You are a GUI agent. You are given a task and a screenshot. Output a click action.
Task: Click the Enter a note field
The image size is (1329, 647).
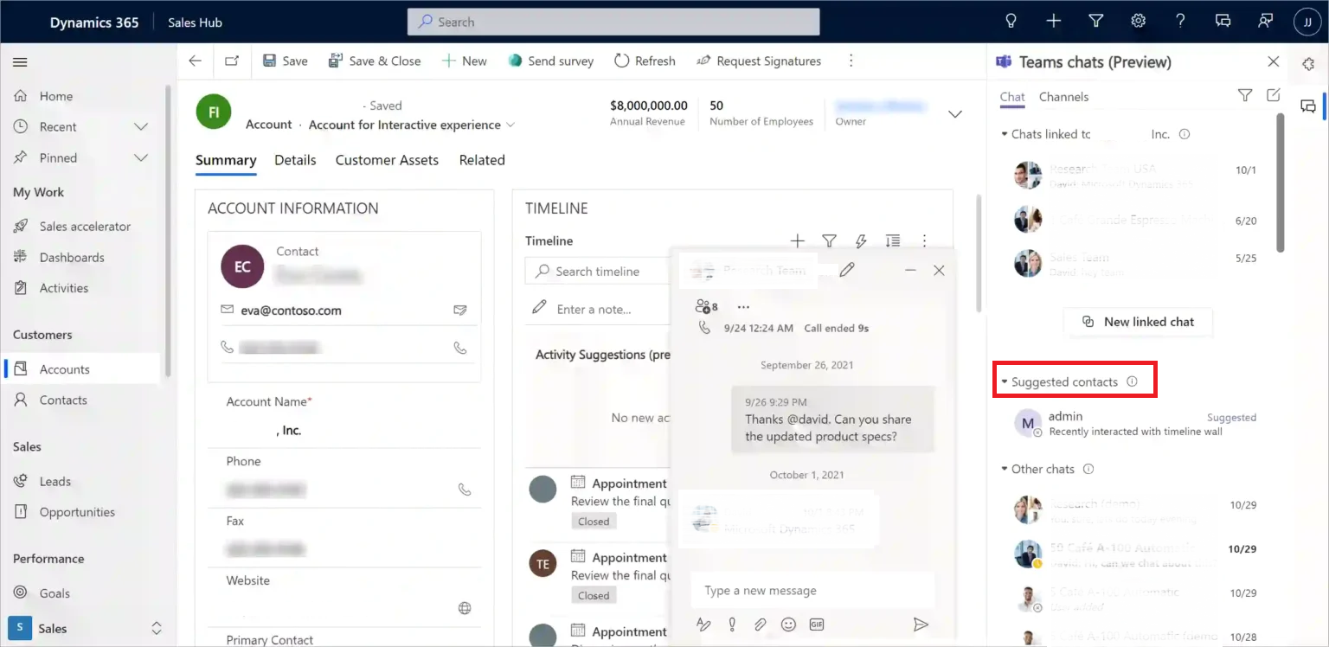598,309
